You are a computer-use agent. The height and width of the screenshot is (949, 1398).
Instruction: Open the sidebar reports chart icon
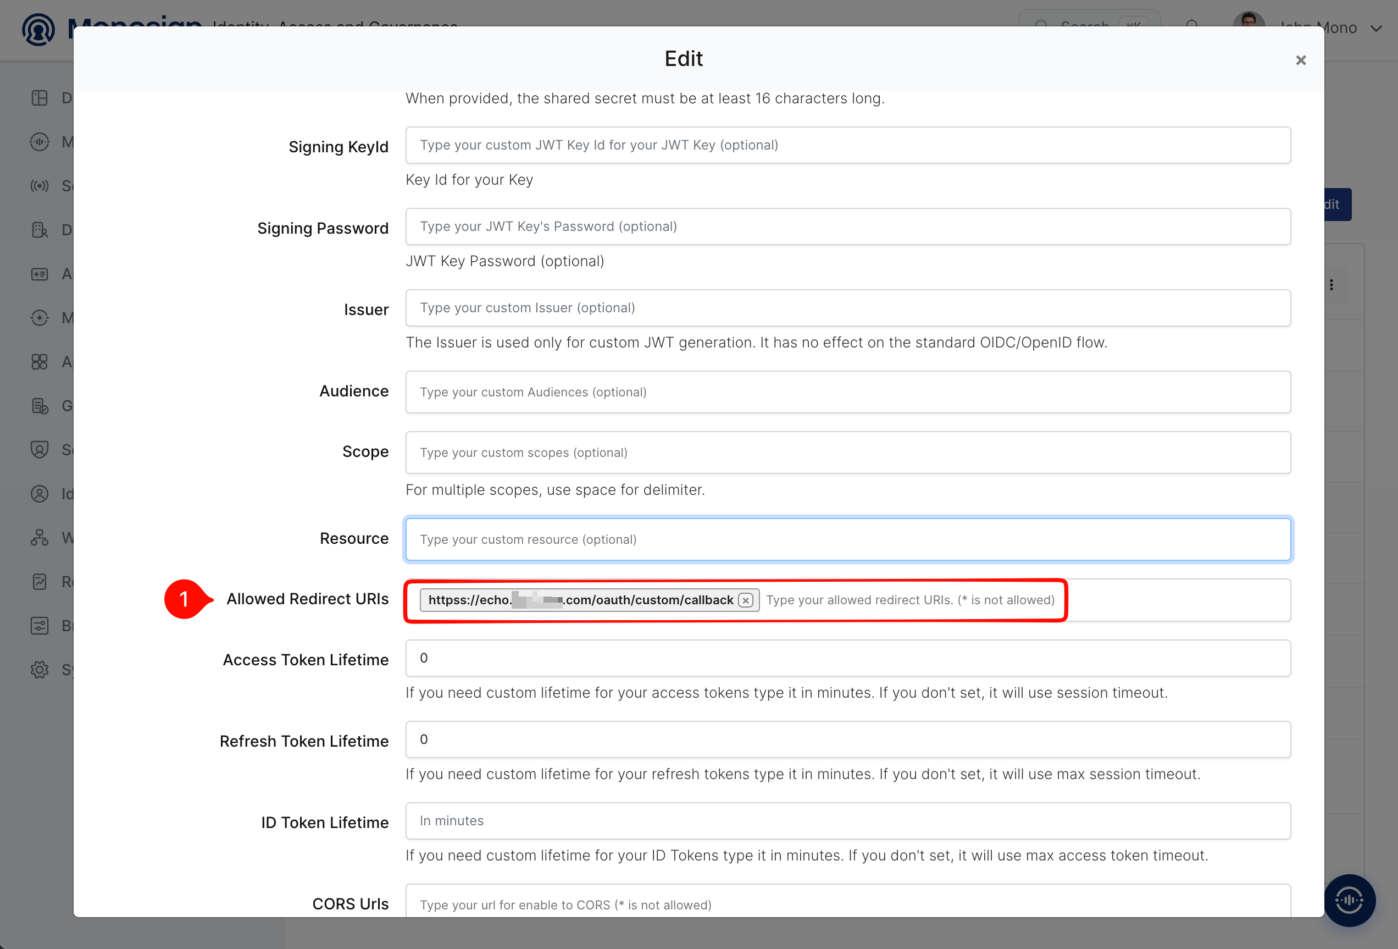point(40,581)
